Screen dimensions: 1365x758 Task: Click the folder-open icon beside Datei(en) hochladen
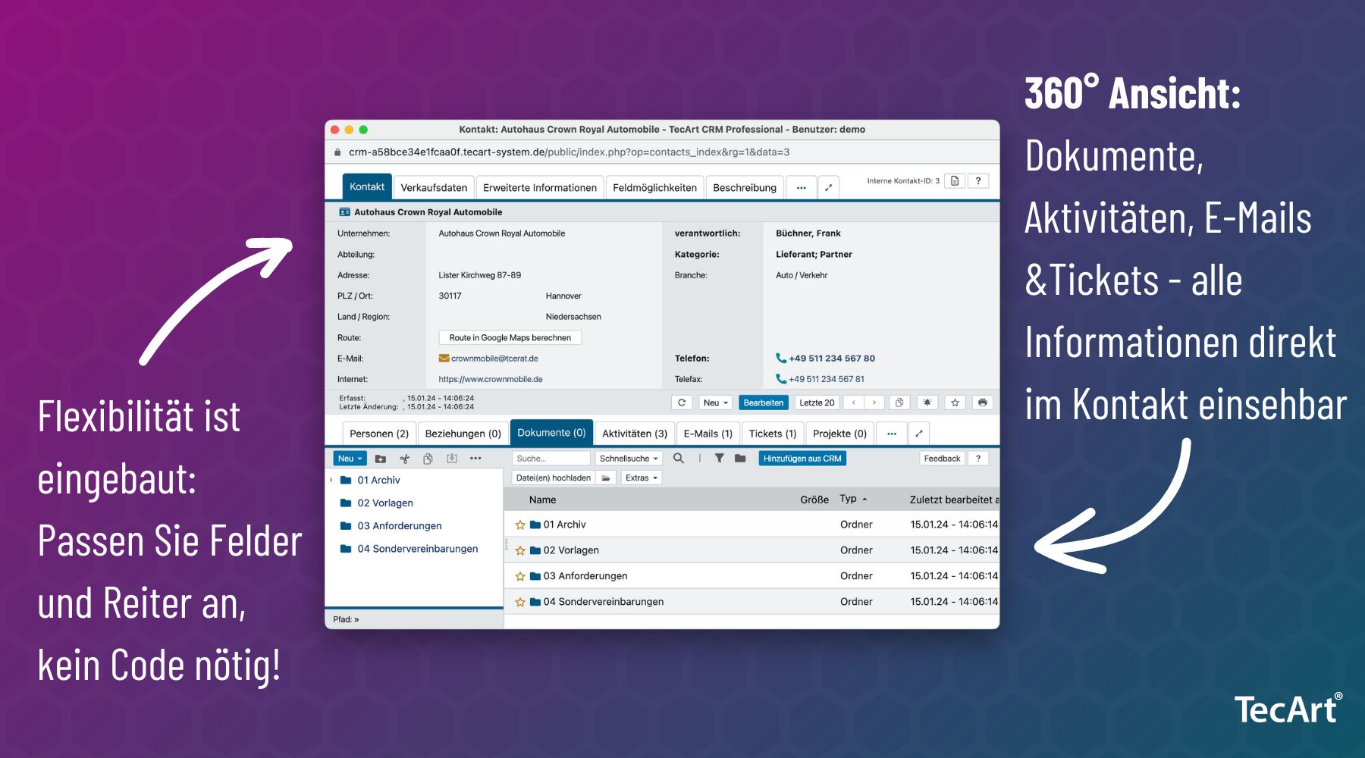pyautogui.click(x=606, y=478)
